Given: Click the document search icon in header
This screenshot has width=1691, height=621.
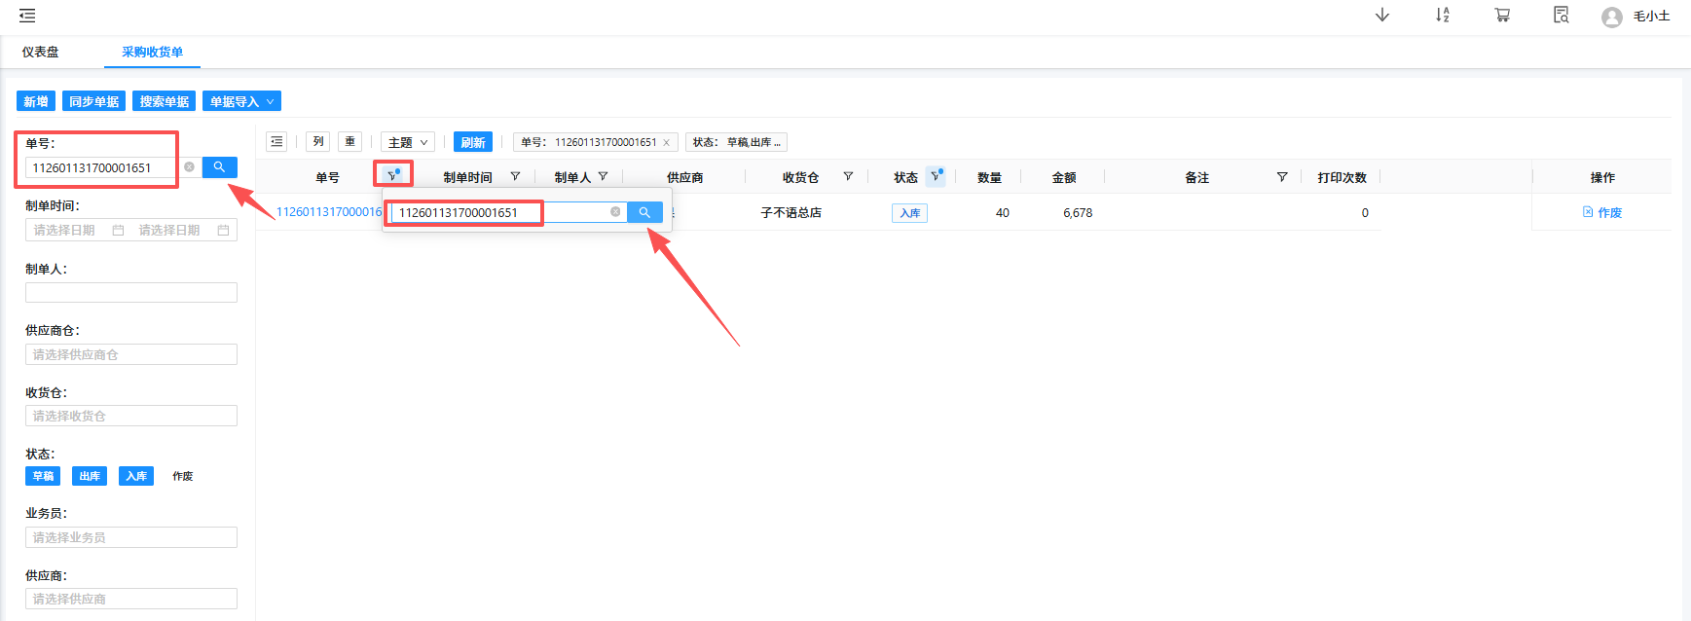Looking at the screenshot, I should click(1561, 16).
